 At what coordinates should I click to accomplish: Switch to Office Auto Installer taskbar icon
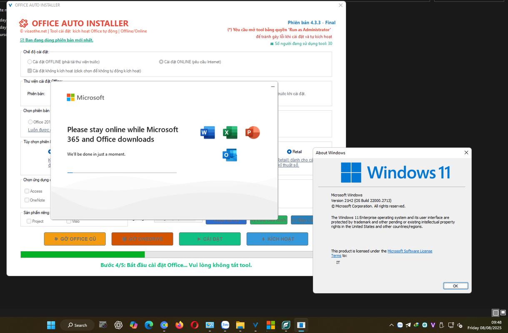[x=255, y=325]
